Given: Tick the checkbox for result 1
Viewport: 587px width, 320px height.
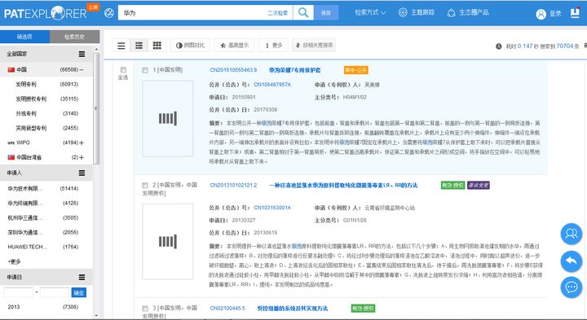Looking at the screenshot, I should (145, 70).
